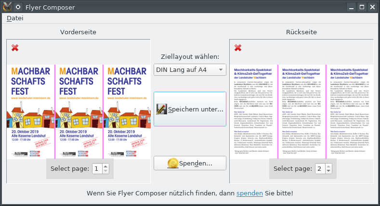Click the pencil icon on Speichern unter
The image size is (380, 206).
(x=161, y=109)
